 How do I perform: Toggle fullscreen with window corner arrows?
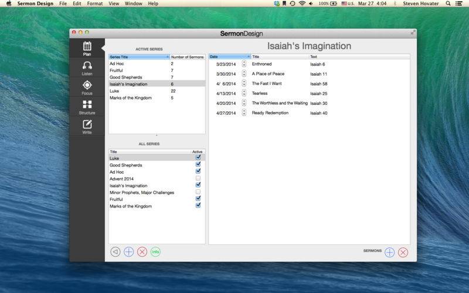(413, 32)
